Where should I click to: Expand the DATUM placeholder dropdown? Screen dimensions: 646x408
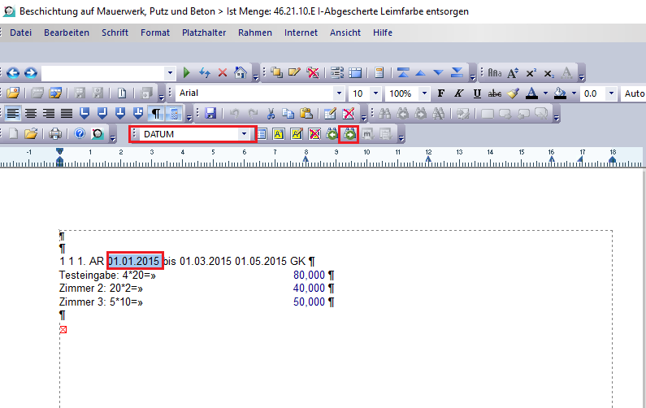pyautogui.click(x=244, y=134)
